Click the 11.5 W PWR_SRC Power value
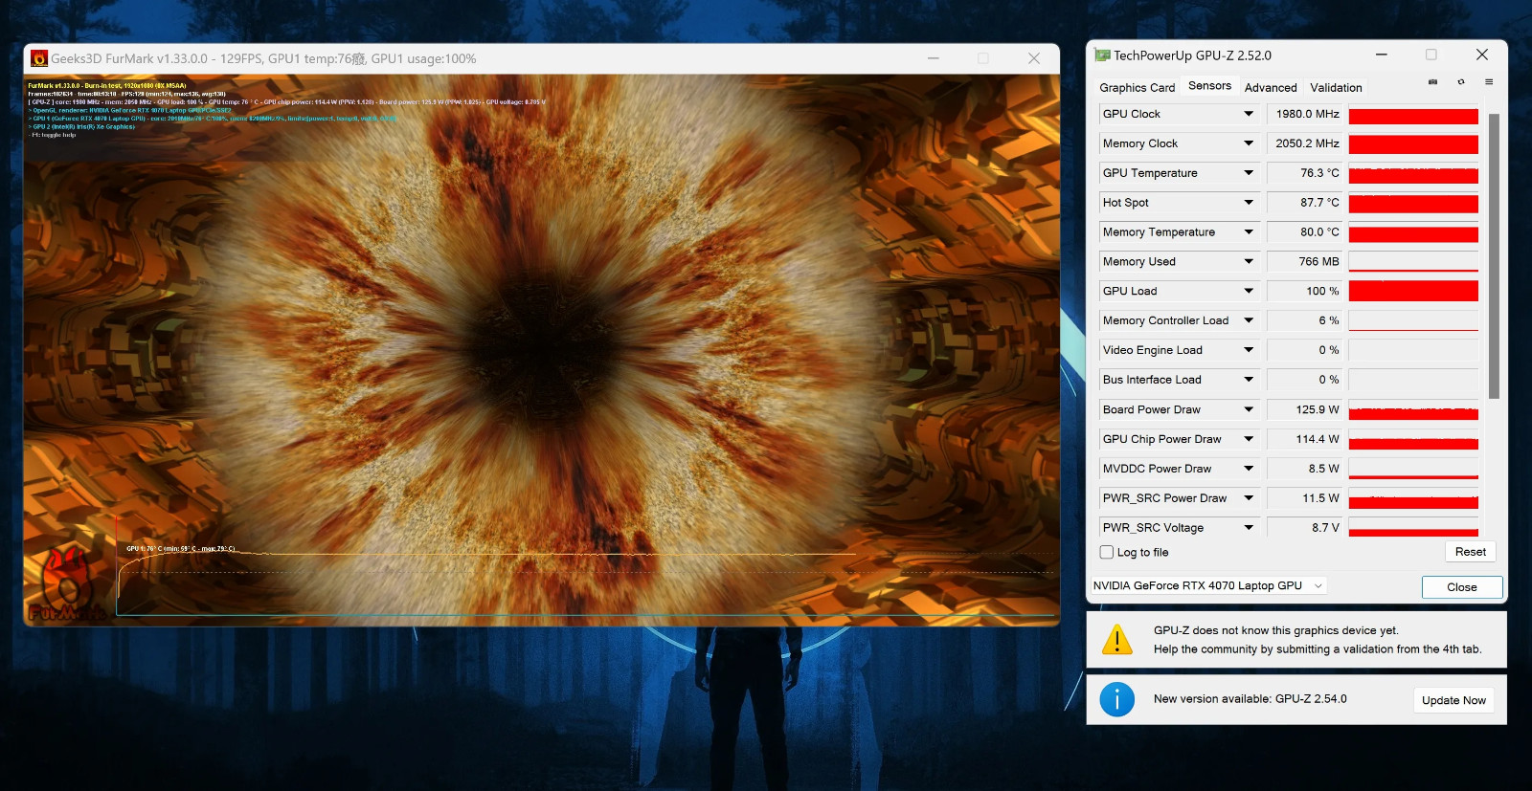This screenshot has height=791, width=1532. [x=1306, y=498]
